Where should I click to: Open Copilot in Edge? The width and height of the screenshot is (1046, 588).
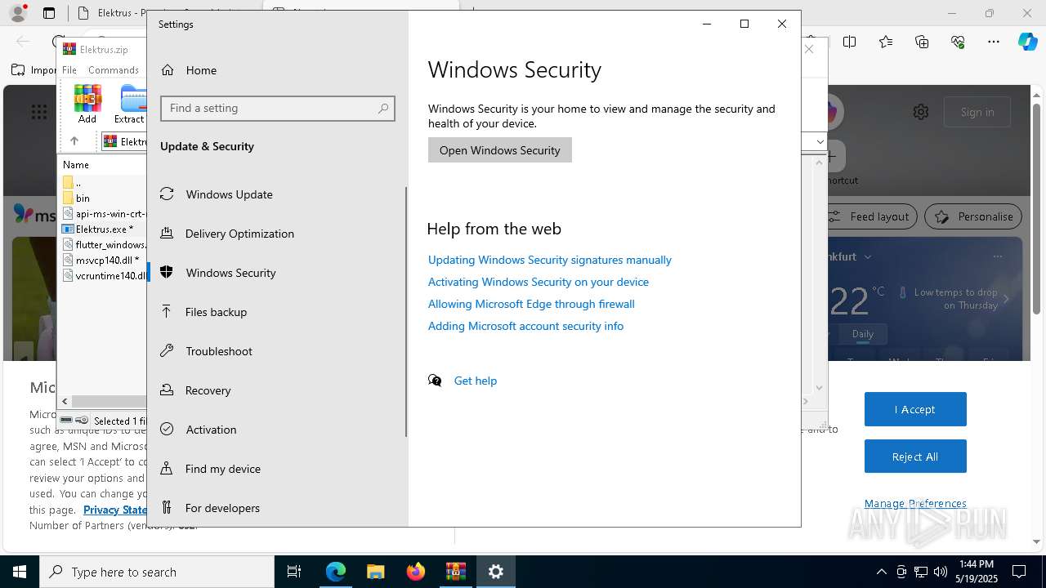click(1028, 42)
